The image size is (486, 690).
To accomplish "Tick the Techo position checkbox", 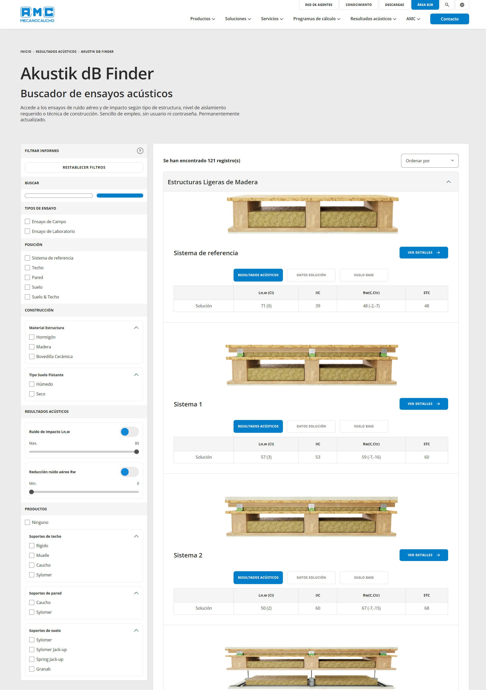I will 27,267.
